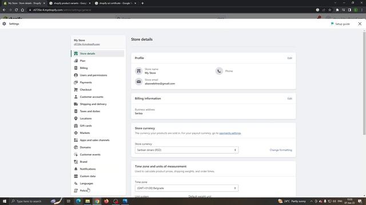Open the payments settings link
Viewport: 366px width, 205px height.
[x=230, y=133]
